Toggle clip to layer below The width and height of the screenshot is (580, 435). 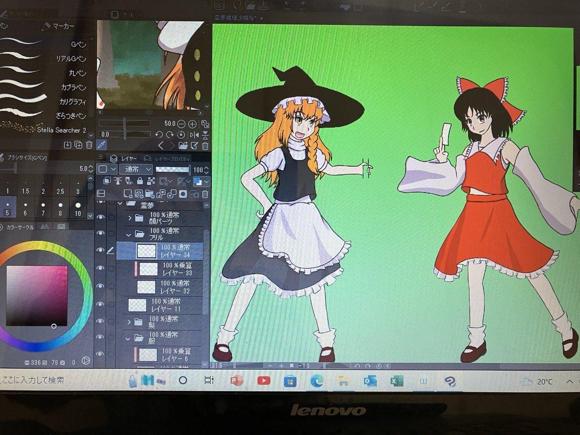click(x=107, y=182)
